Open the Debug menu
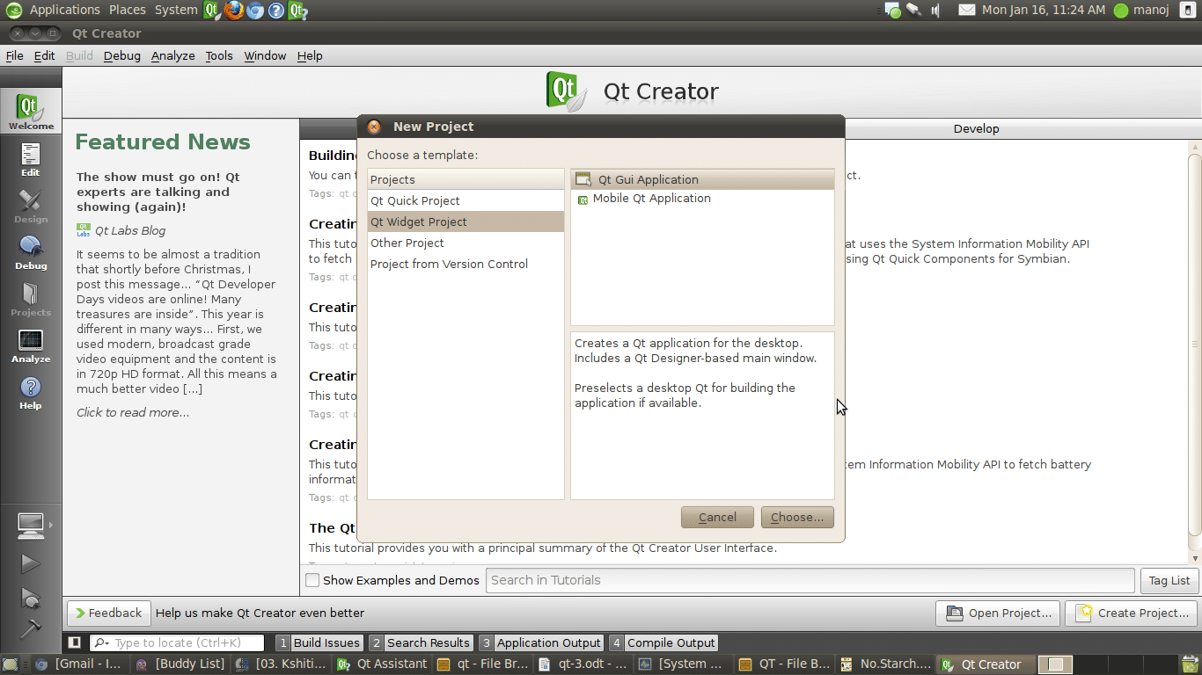 (x=122, y=55)
